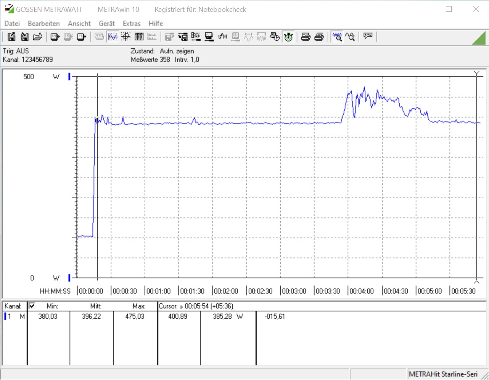
Task: Open the Extras menu
Action: [132, 24]
